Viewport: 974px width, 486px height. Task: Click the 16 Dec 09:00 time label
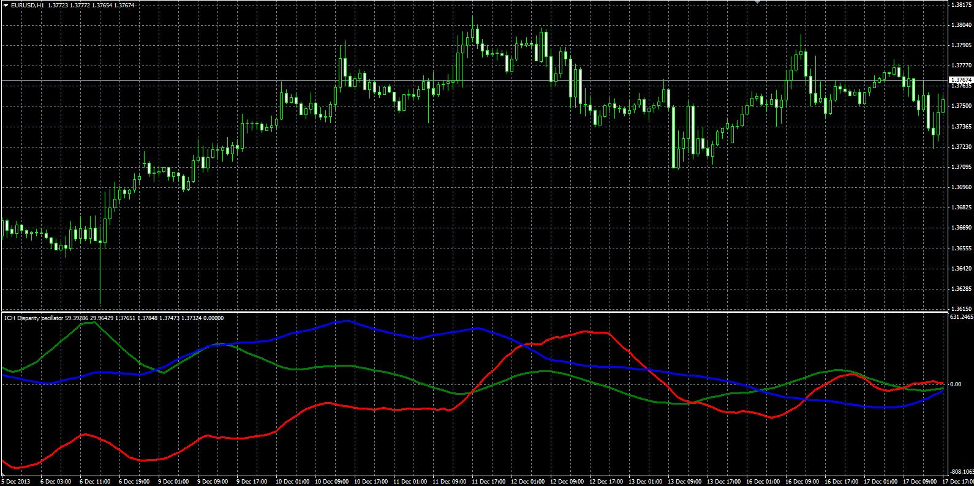(x=802, y=482)
